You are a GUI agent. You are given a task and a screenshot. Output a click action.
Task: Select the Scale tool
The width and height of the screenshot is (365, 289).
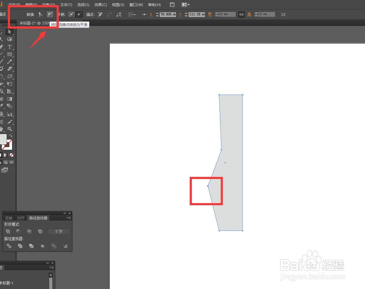pos(10,77)
